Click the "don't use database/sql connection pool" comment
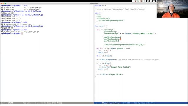This screenshot has height=106, width=188. [x=139, y=59]
